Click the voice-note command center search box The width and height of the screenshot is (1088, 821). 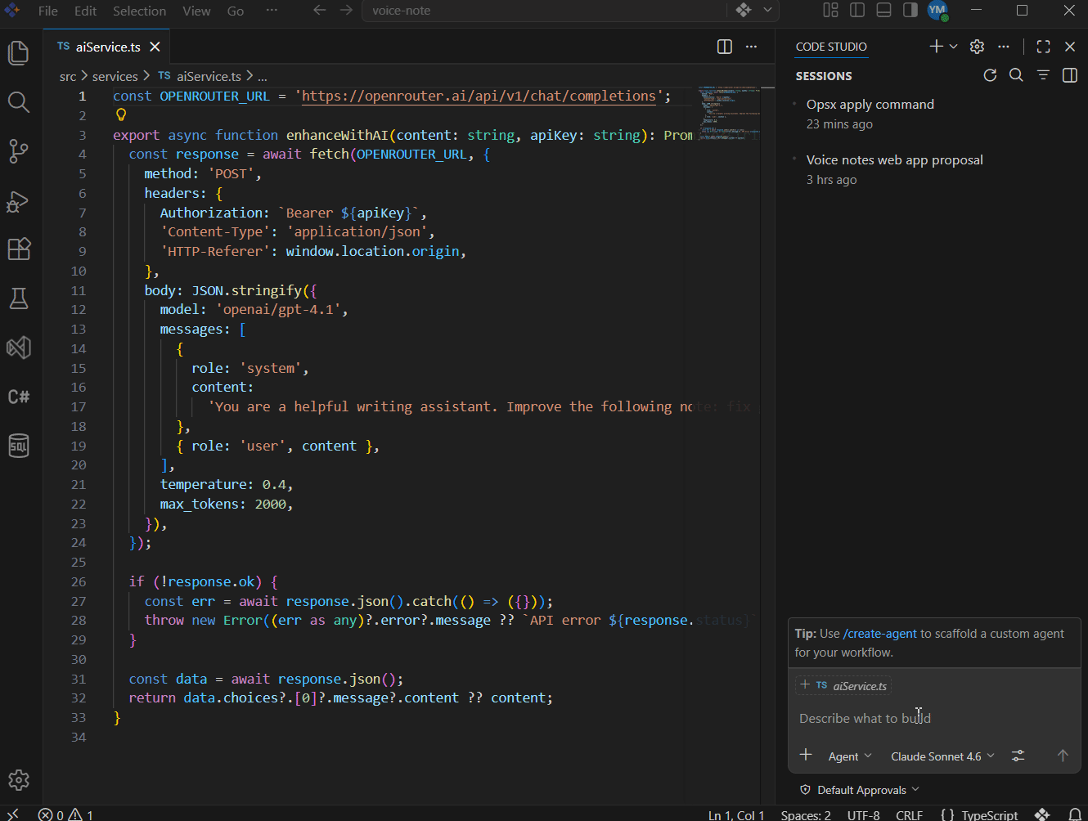(x=544, y=11)
